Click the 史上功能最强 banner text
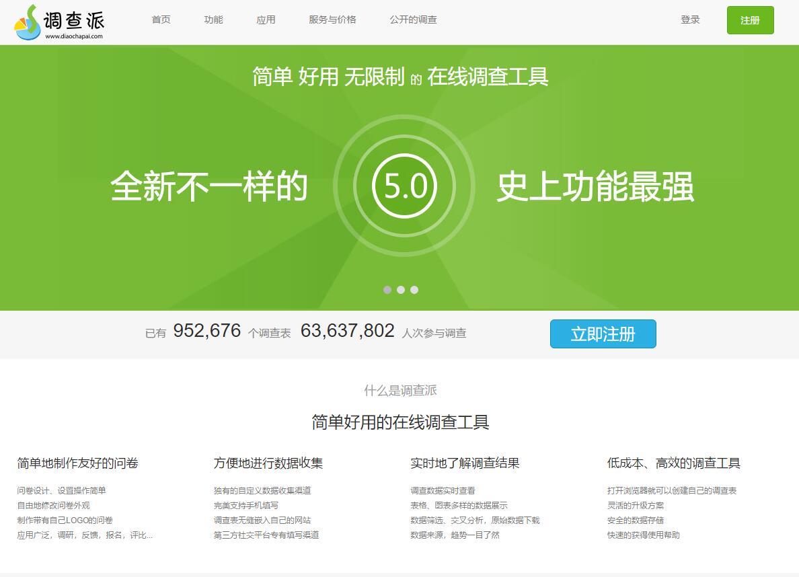 point(595,186)
